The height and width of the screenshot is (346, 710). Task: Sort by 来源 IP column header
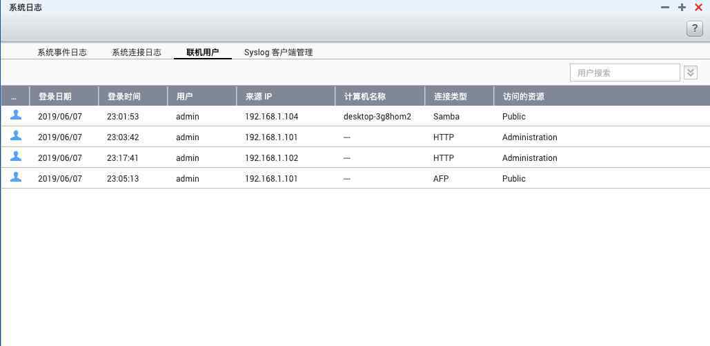pos(286,96)
